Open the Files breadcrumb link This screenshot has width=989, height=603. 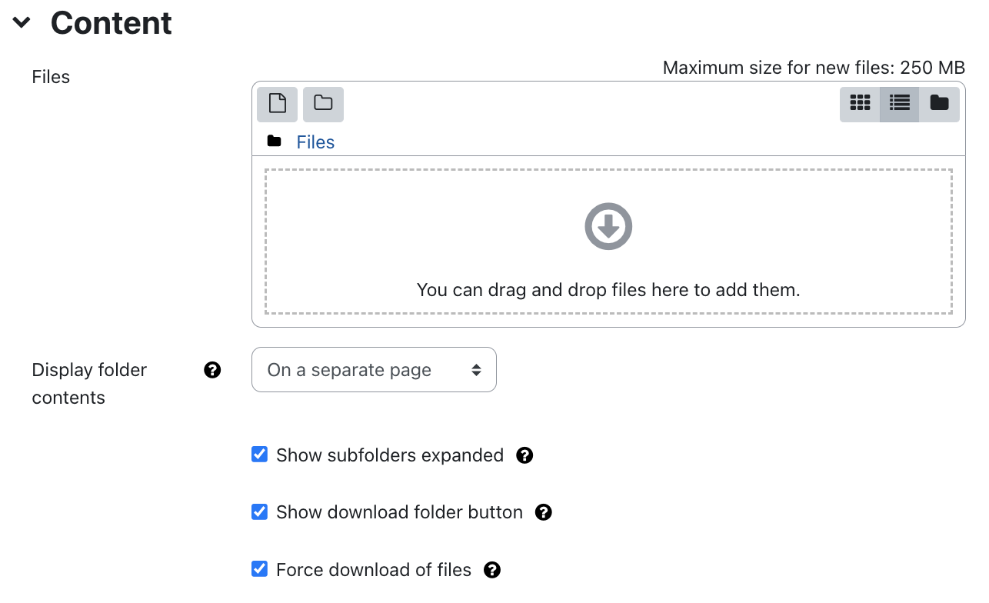tap(315, 142)
